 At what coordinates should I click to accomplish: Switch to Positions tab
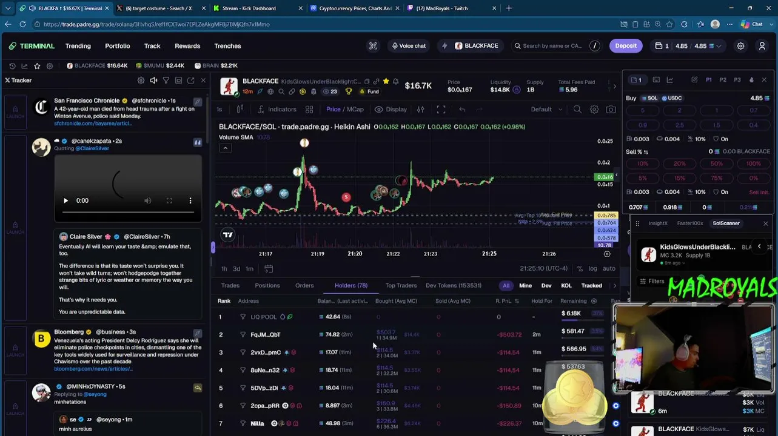pyautogui.click(x=267, y=286)
